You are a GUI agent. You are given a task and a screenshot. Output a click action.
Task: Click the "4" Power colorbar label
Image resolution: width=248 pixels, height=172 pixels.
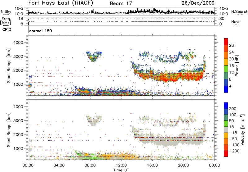pos(230,86)
